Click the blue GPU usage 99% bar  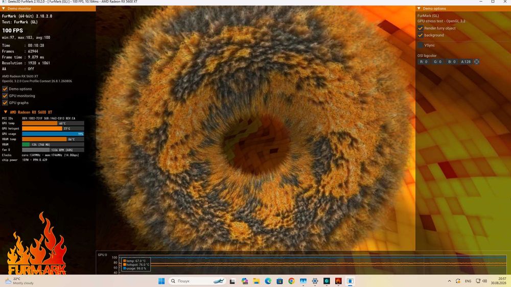point(53,134)
